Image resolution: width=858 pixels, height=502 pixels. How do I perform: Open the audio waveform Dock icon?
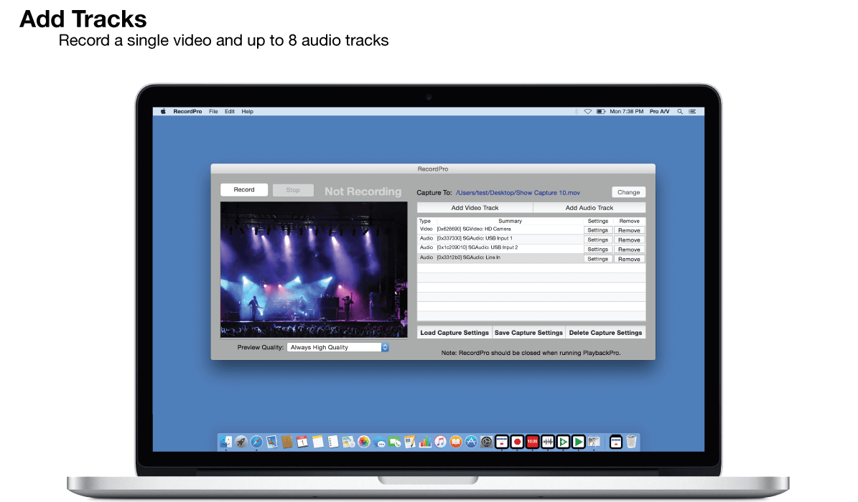coord(548,441)
